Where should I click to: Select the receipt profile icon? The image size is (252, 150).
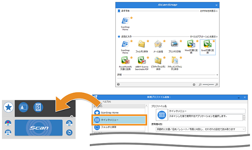38,107
